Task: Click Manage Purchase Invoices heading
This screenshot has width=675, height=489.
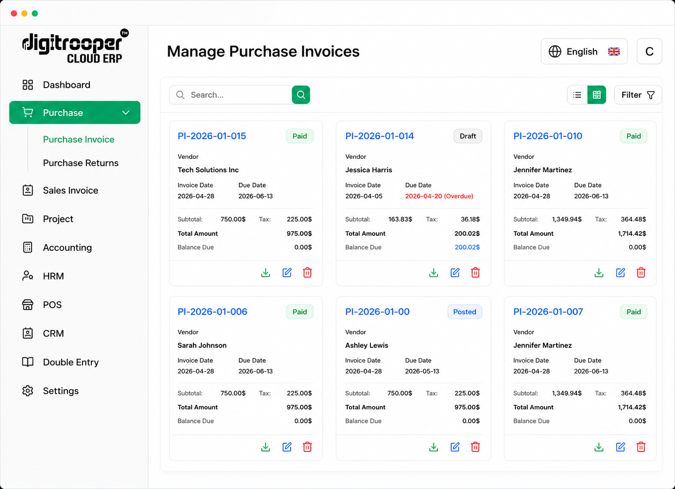Action: (x=263, y=51)
